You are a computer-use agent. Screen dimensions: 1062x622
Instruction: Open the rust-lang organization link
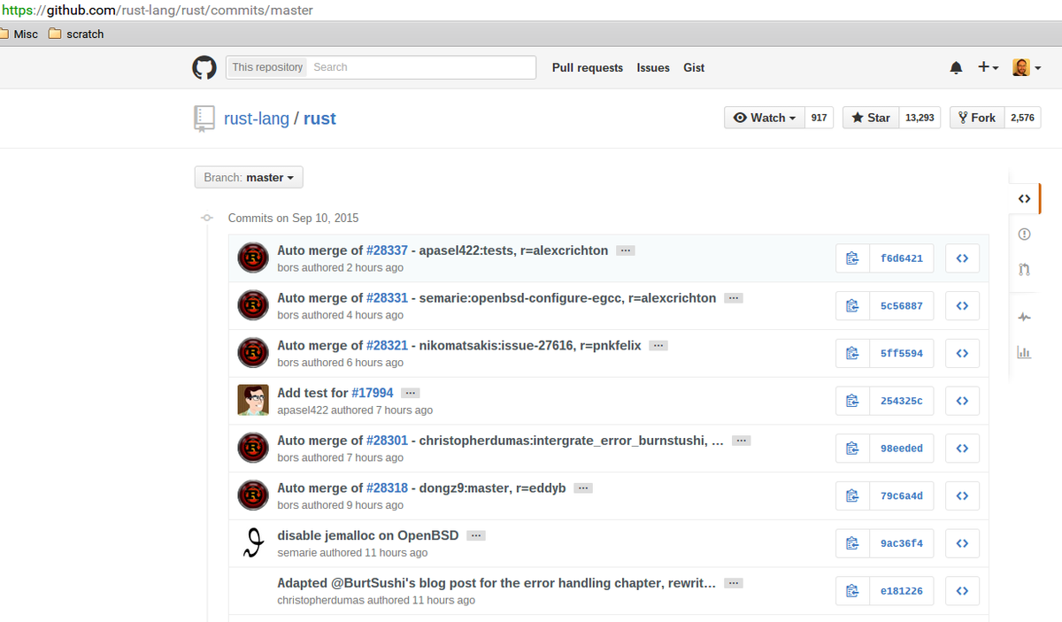[257, 119]
